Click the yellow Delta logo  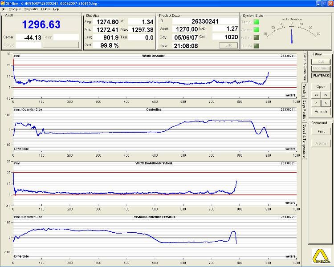pos(321,256)
